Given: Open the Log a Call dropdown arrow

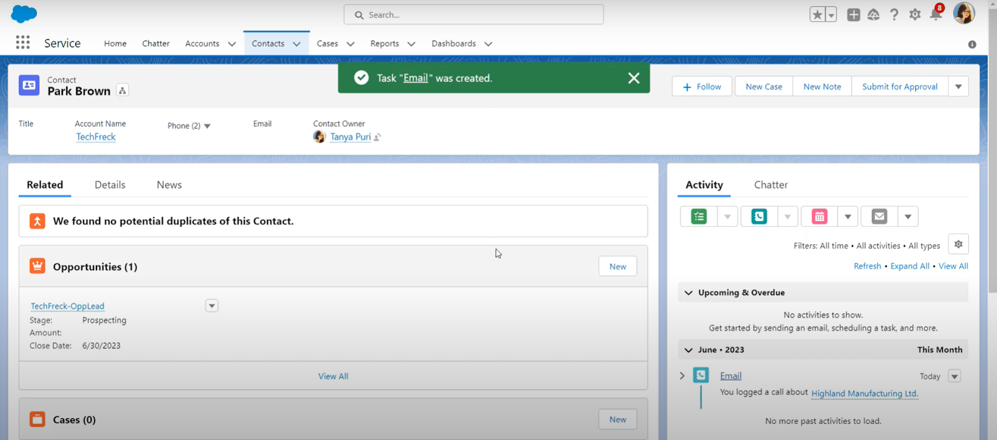Looking at the screenshot, I should pyautogui.click(x=788, y=217).
